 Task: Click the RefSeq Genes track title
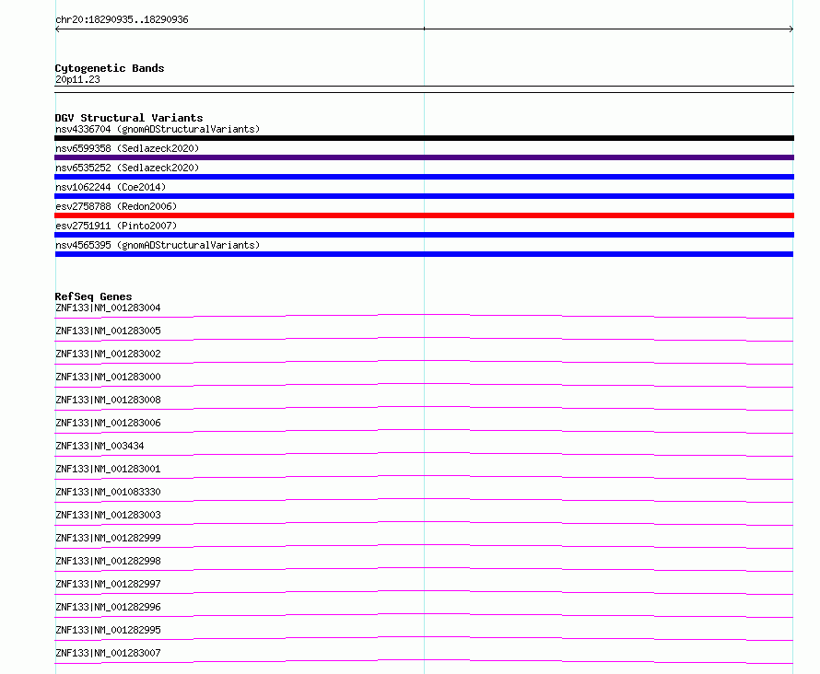(94, 296)
